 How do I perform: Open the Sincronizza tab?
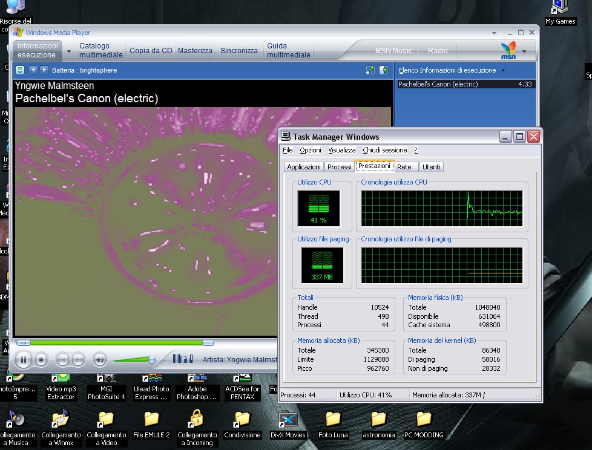(238, 51)
